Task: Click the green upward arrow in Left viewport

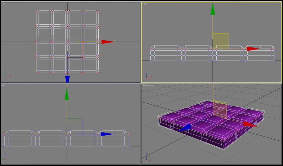Action: pos(67,94)
